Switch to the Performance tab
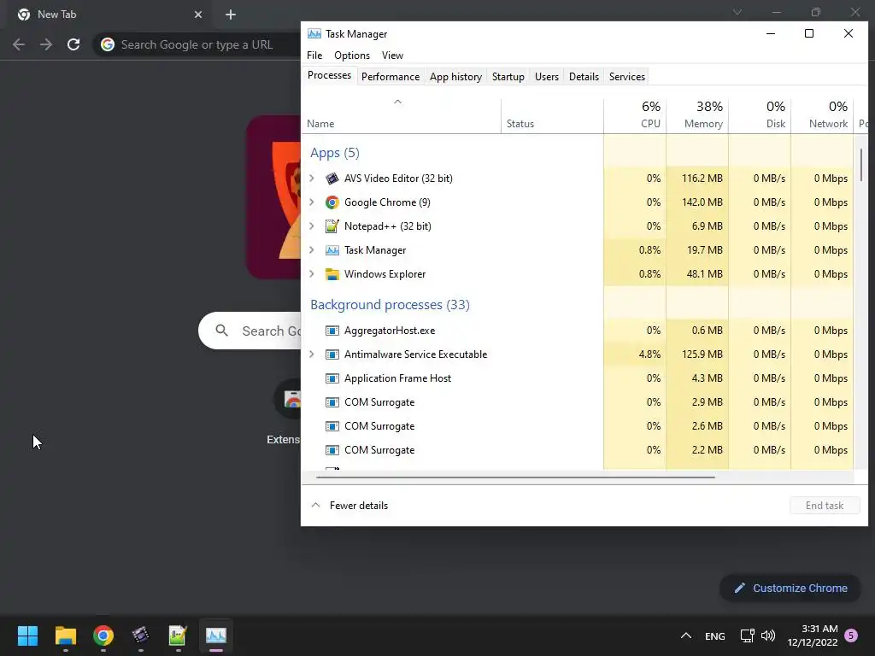875x656 pixels. (x=391, y=76)
